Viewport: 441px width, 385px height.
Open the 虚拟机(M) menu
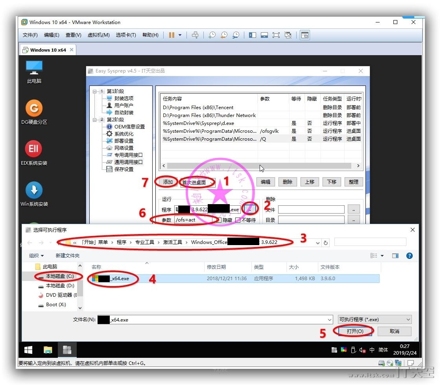pos(98,35)
